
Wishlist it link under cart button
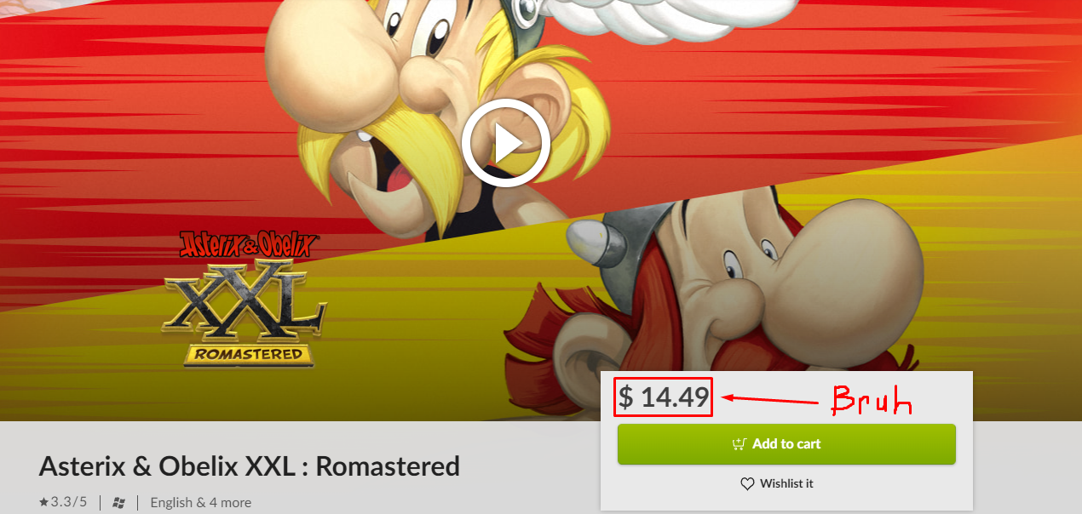click(776, 483)
